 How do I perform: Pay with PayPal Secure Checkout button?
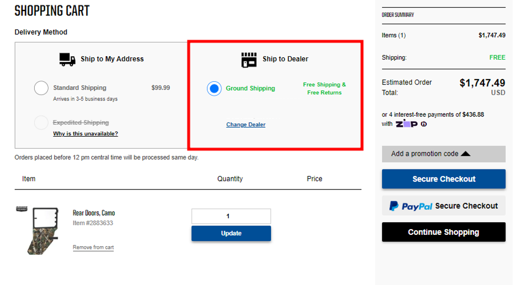pos(443,206)
